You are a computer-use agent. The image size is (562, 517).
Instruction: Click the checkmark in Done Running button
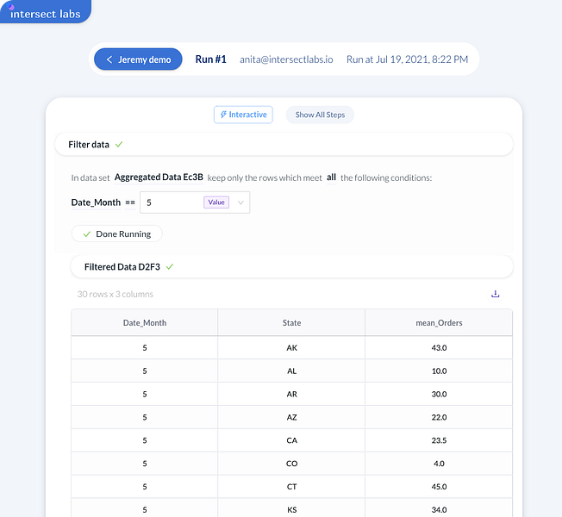pyautogui.click(x=86, y=234)
